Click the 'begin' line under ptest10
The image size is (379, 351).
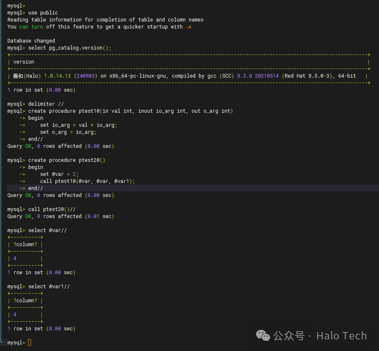click(36, 118)
